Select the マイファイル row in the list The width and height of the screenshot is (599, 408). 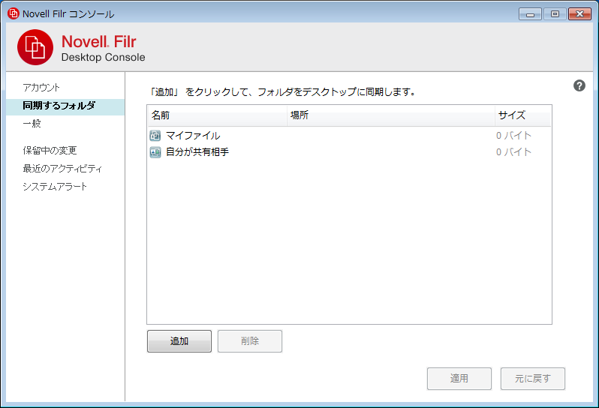tap(193, 136)
